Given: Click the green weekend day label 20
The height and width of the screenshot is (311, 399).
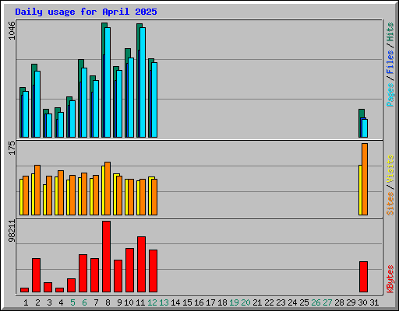Looking at the screenshot, I should (x=245, y=302).
